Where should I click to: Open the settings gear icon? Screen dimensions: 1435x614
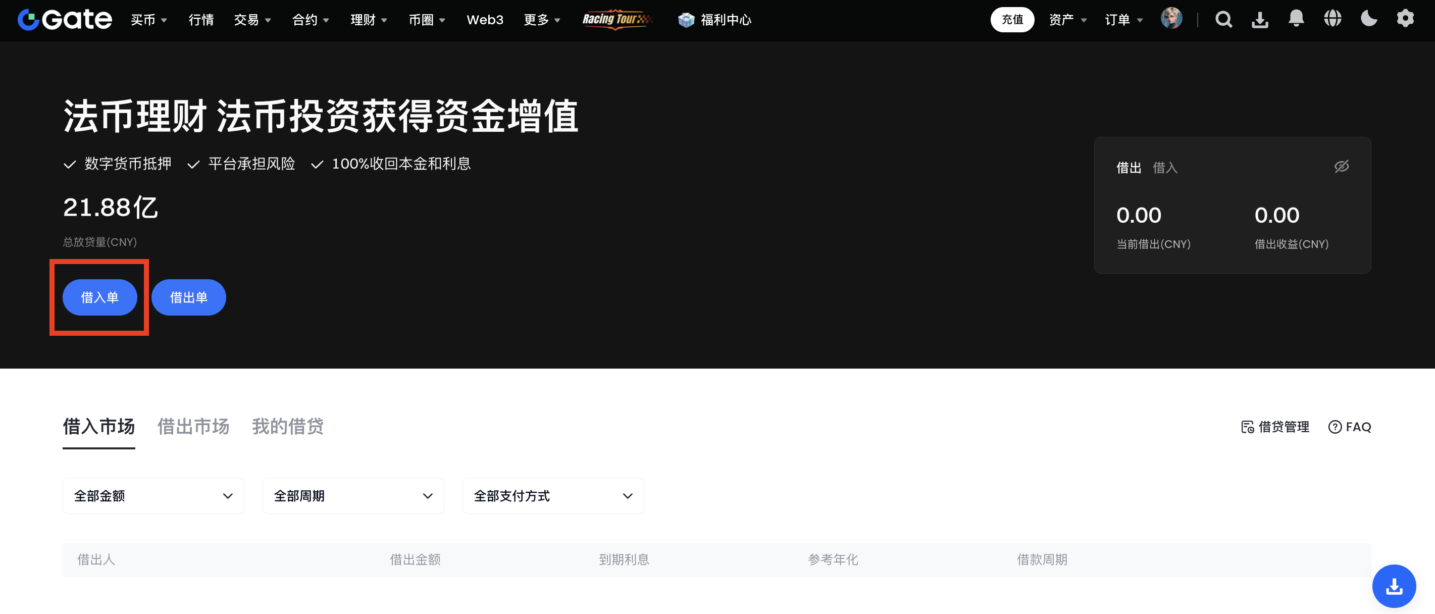1405,19
